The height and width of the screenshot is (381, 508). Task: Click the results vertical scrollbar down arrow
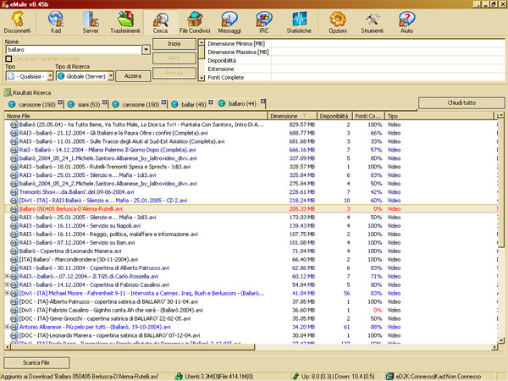(x=501, y=340)
